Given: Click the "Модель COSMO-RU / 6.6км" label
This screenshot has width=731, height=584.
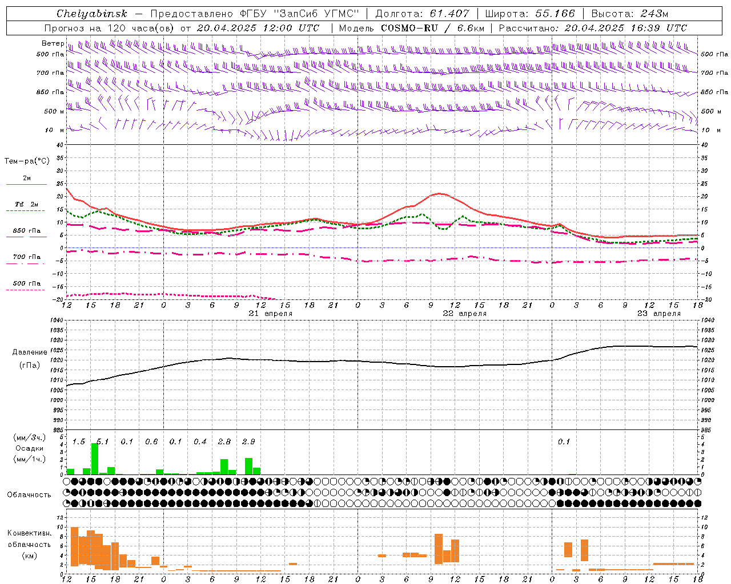Looking at the screenshot, I should (x=412, y=28).
